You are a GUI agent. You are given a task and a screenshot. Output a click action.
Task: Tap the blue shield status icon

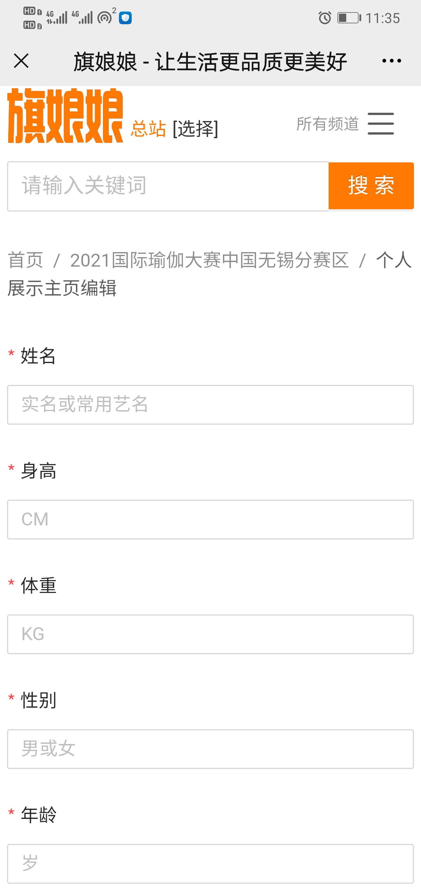tap(125, 18)
